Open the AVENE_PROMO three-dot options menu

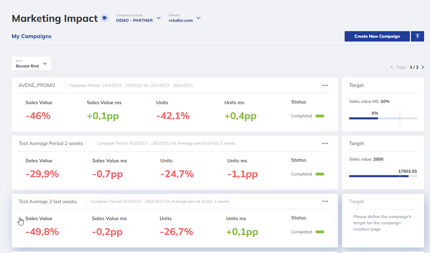point(325,85)
